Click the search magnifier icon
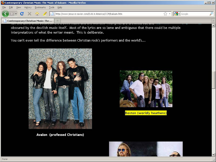216x162 pixels. [x=211, y=14]
